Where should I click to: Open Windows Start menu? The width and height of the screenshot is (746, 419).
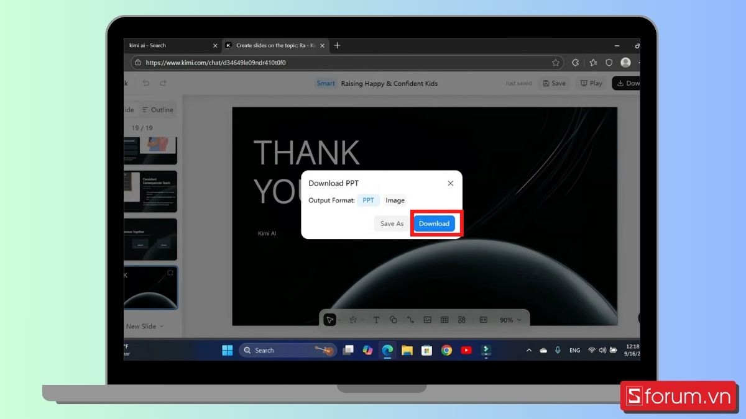228,350
